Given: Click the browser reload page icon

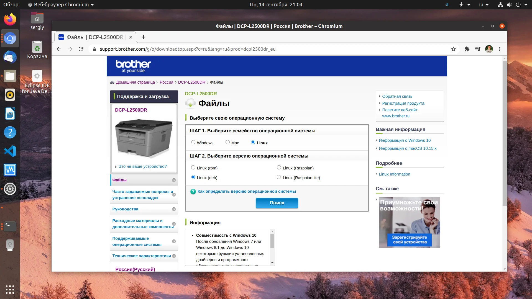Looking at the screenshot, I should click(x=81, y=49).
